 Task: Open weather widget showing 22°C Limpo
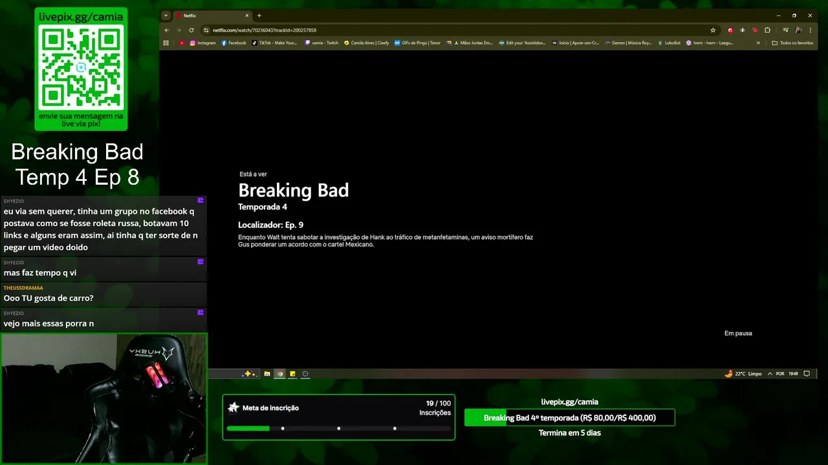tap(743, 374)
